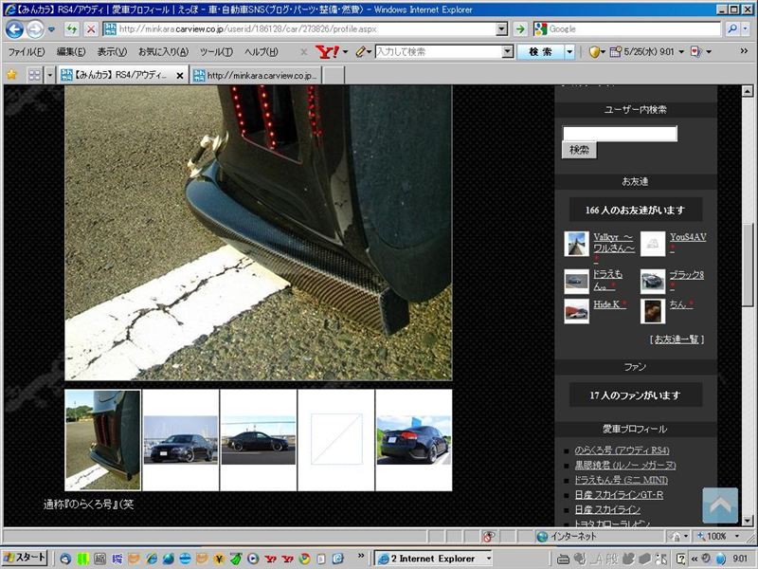Open the Yahoo! logo dropdown arrow
Viewport: 758px width, 569px height.
tap(345, 51)
